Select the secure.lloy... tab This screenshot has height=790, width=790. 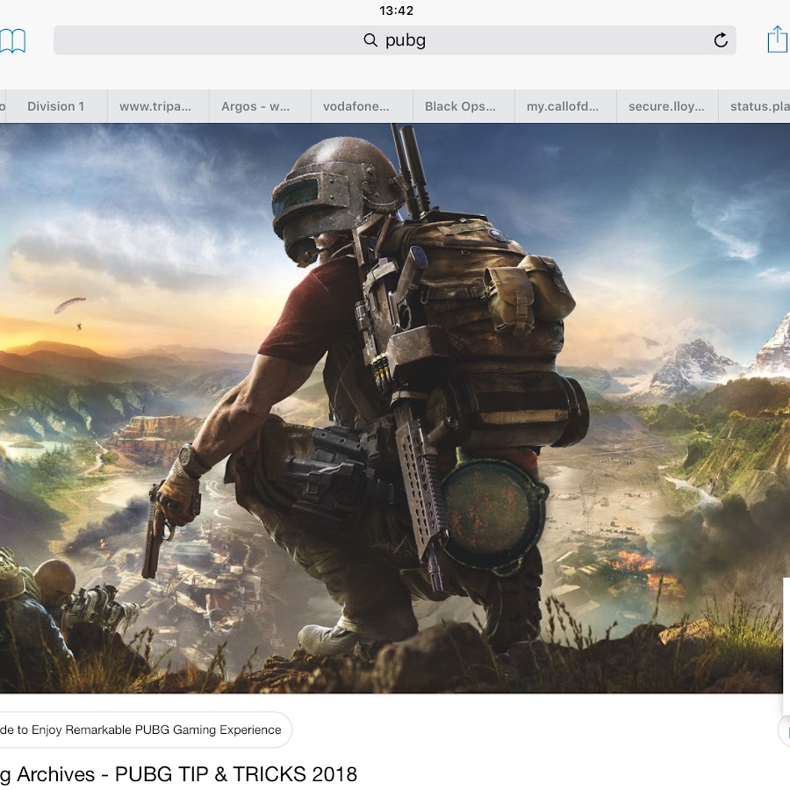pyautogui.click(x=666, y=106)
